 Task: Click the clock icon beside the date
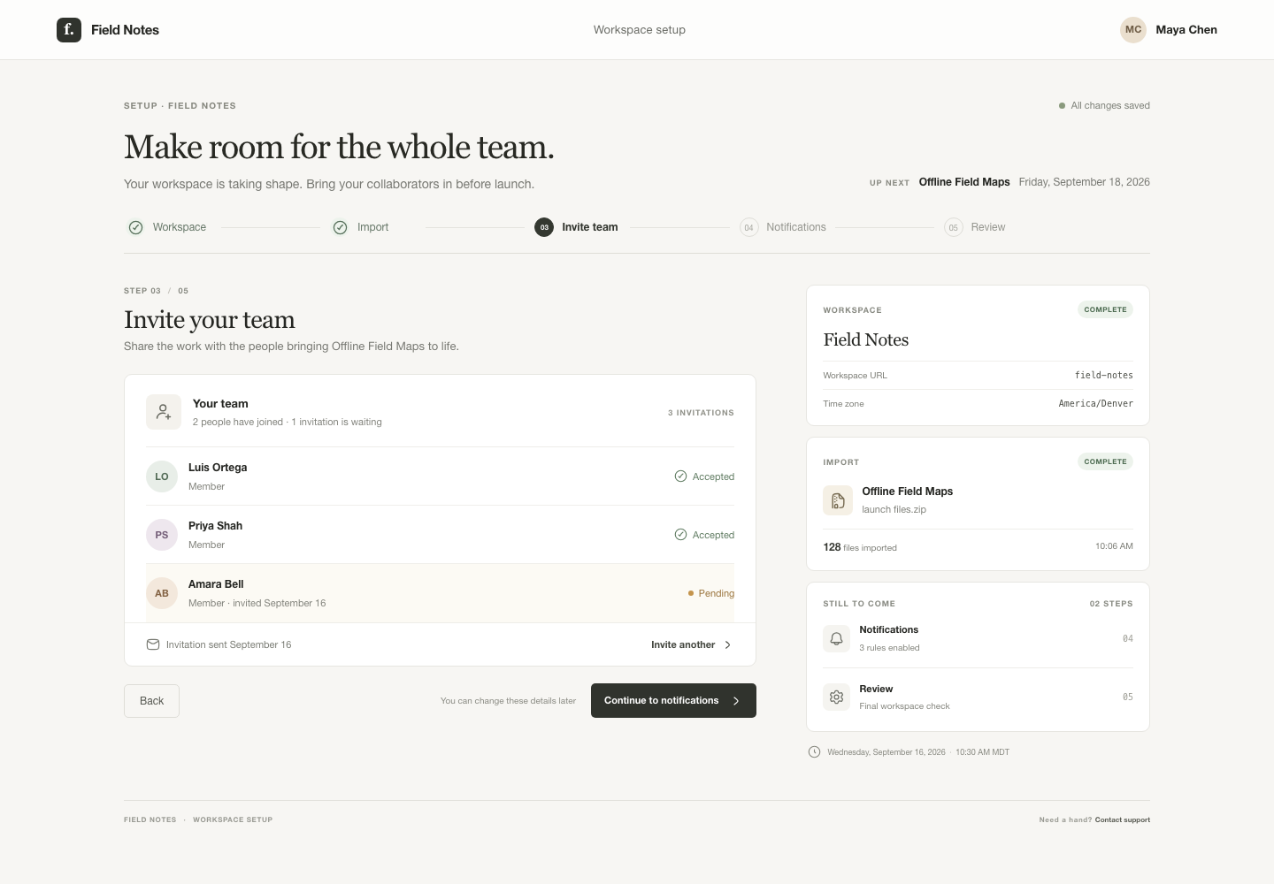[x=814, y=752]
